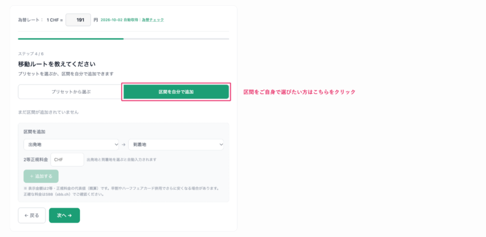Click the 出発地と到着地を選ぶと自動入力されます hint
Image resolution: width=486 pixels, height=237 pixels.
[121, 160]
